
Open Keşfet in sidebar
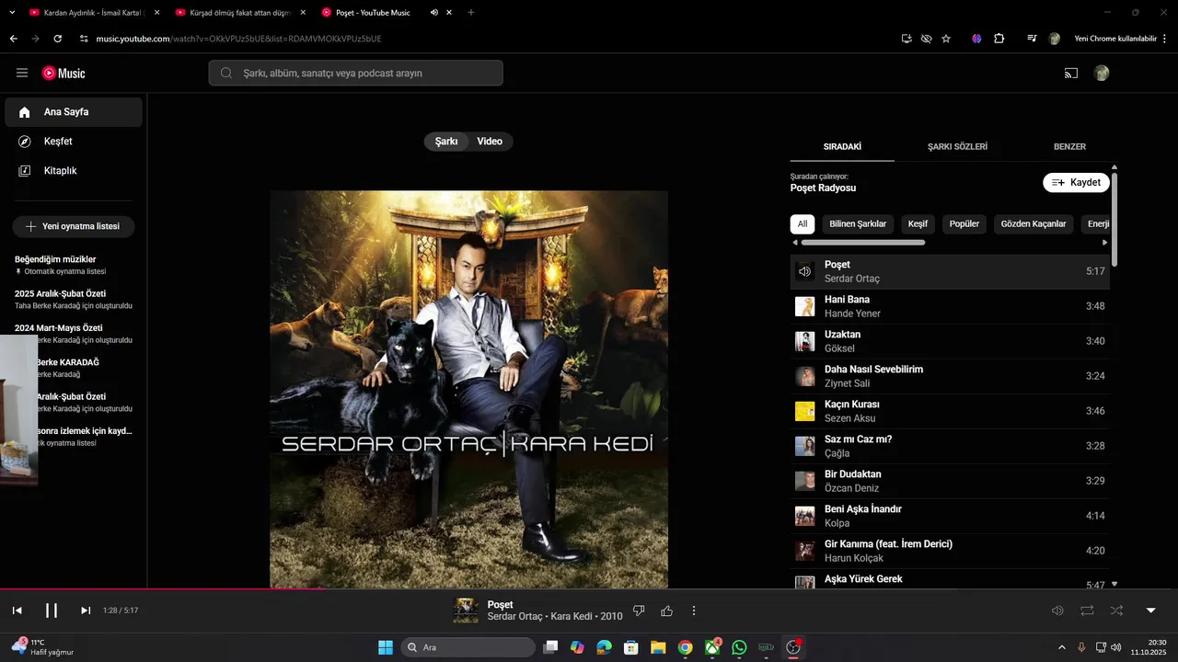pos(74,142)
